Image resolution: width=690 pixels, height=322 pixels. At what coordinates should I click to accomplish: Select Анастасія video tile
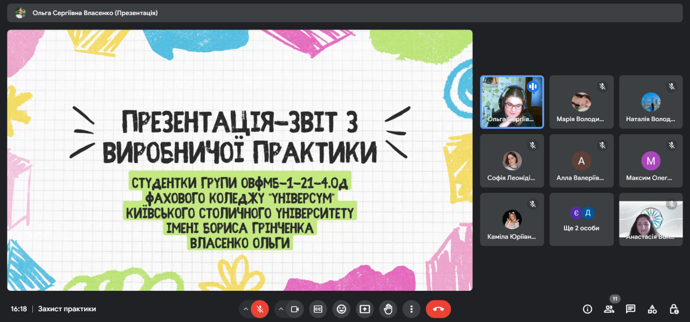(651, 219)
